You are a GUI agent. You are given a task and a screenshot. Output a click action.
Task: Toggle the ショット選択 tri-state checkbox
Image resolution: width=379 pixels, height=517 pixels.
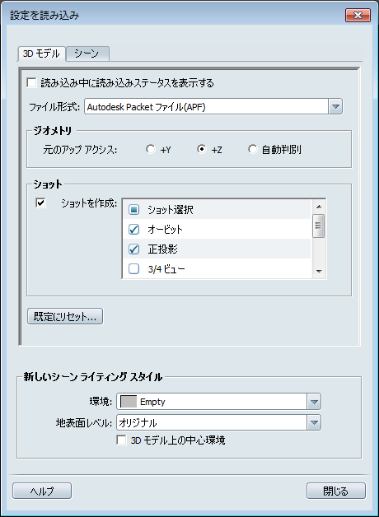(x=134, y=209)
